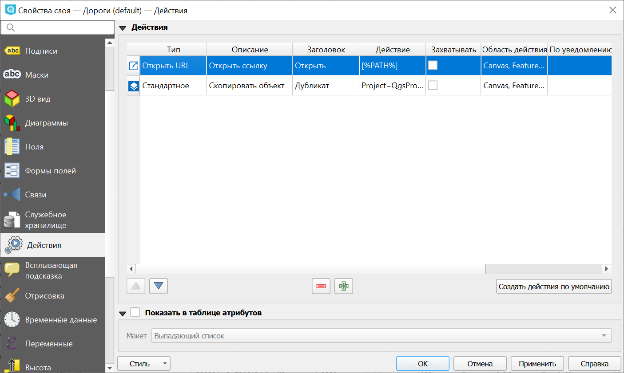Open the Временные данные clock icon
Screen dimensions: 624x373
(12, 320)
